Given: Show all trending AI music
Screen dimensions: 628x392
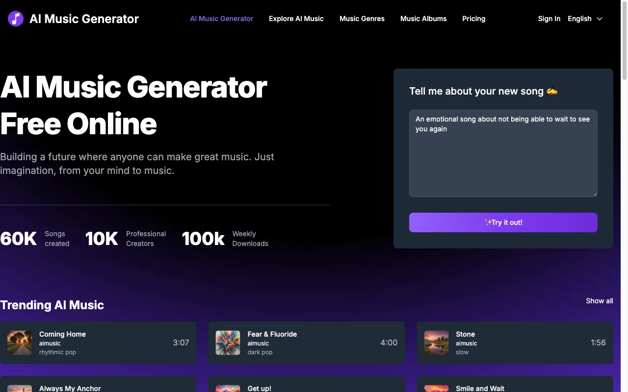Looking at the screenshot, I should click(x=600, y=301).
